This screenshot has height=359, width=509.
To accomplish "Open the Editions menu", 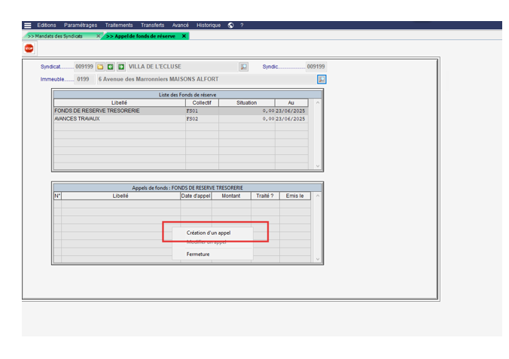I will 47,25.
